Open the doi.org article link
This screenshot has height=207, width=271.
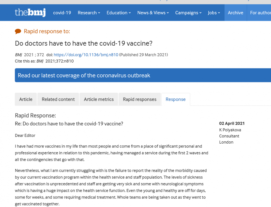coord(86,55)
